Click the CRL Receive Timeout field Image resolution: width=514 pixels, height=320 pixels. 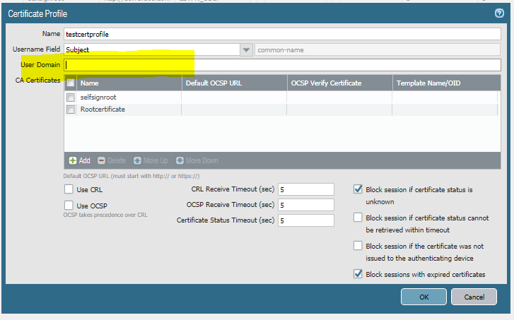305,189
